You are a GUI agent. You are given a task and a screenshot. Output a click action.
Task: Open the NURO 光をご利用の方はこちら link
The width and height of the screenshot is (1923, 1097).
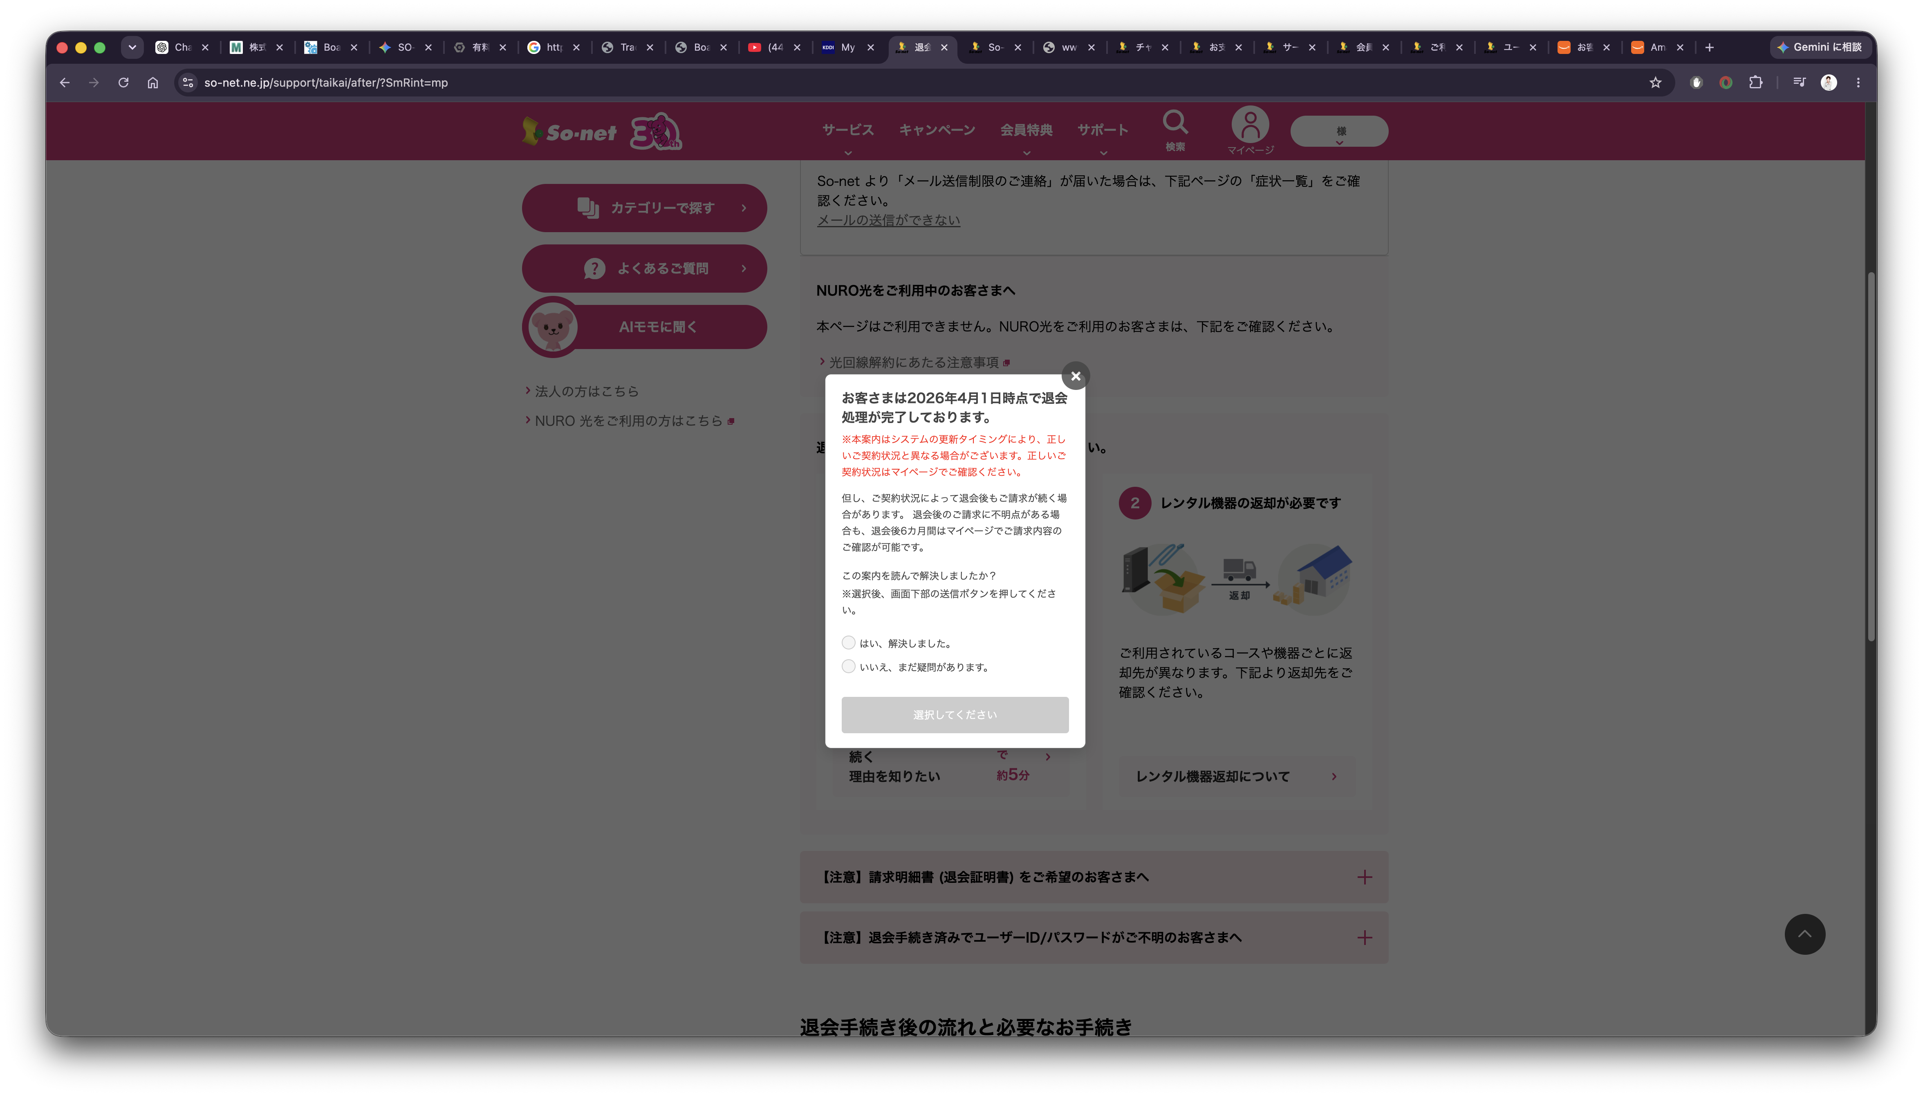(628, 421)
